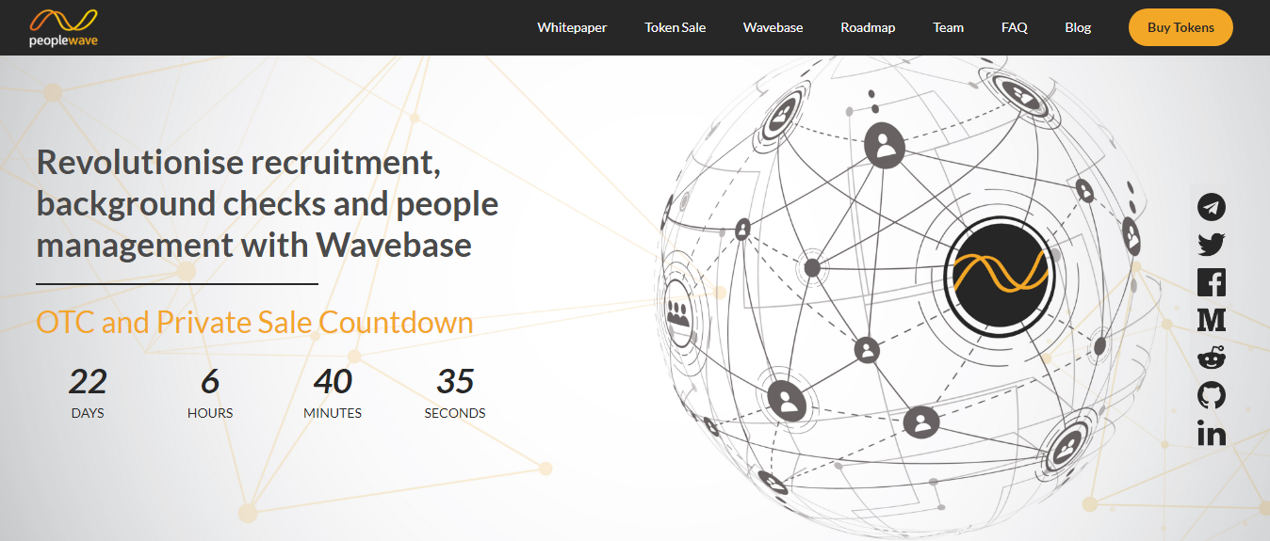Open the Twitter social icon
The height and width of the screenshot is (541, 1270).
(1212, 245)
